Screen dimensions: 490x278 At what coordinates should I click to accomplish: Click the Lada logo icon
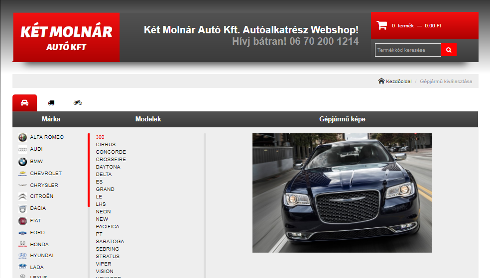point(22,267)
